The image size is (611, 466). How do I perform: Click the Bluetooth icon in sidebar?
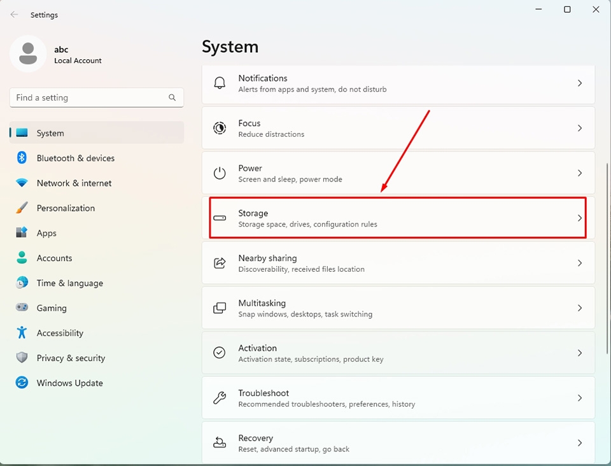22,158
